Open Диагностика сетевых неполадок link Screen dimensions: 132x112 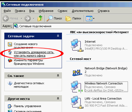point(29,85)
